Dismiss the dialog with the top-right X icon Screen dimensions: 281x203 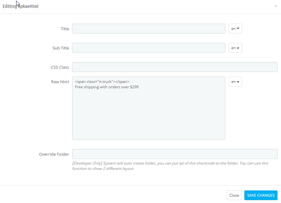275,6
